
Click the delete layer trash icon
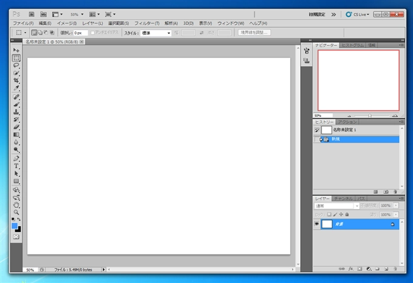[395, 269]
